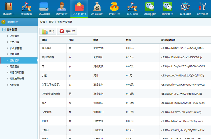The height and width of the screenshot is (139, 211).
Task: Click the Openid oE3QwuN812OG2oFnudN56ftj33Mc
Action: (183, 48)
